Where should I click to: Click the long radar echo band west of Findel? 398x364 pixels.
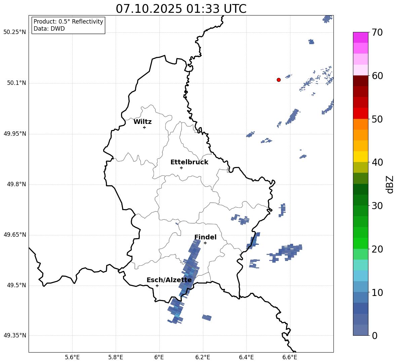click(x=190, y=268)
